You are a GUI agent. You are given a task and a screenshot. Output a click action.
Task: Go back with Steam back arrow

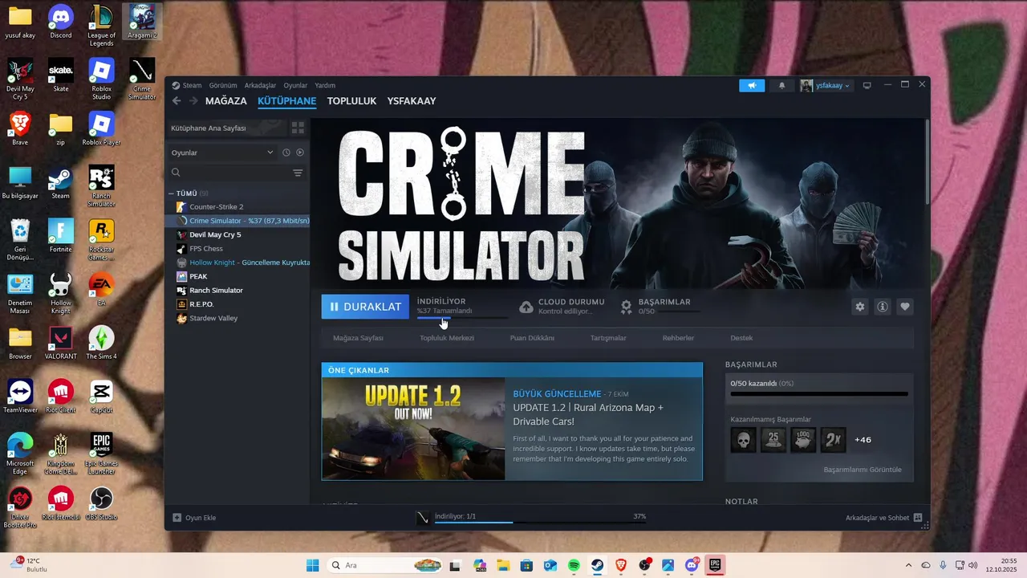pyautogui.click(x=177, y=101)
